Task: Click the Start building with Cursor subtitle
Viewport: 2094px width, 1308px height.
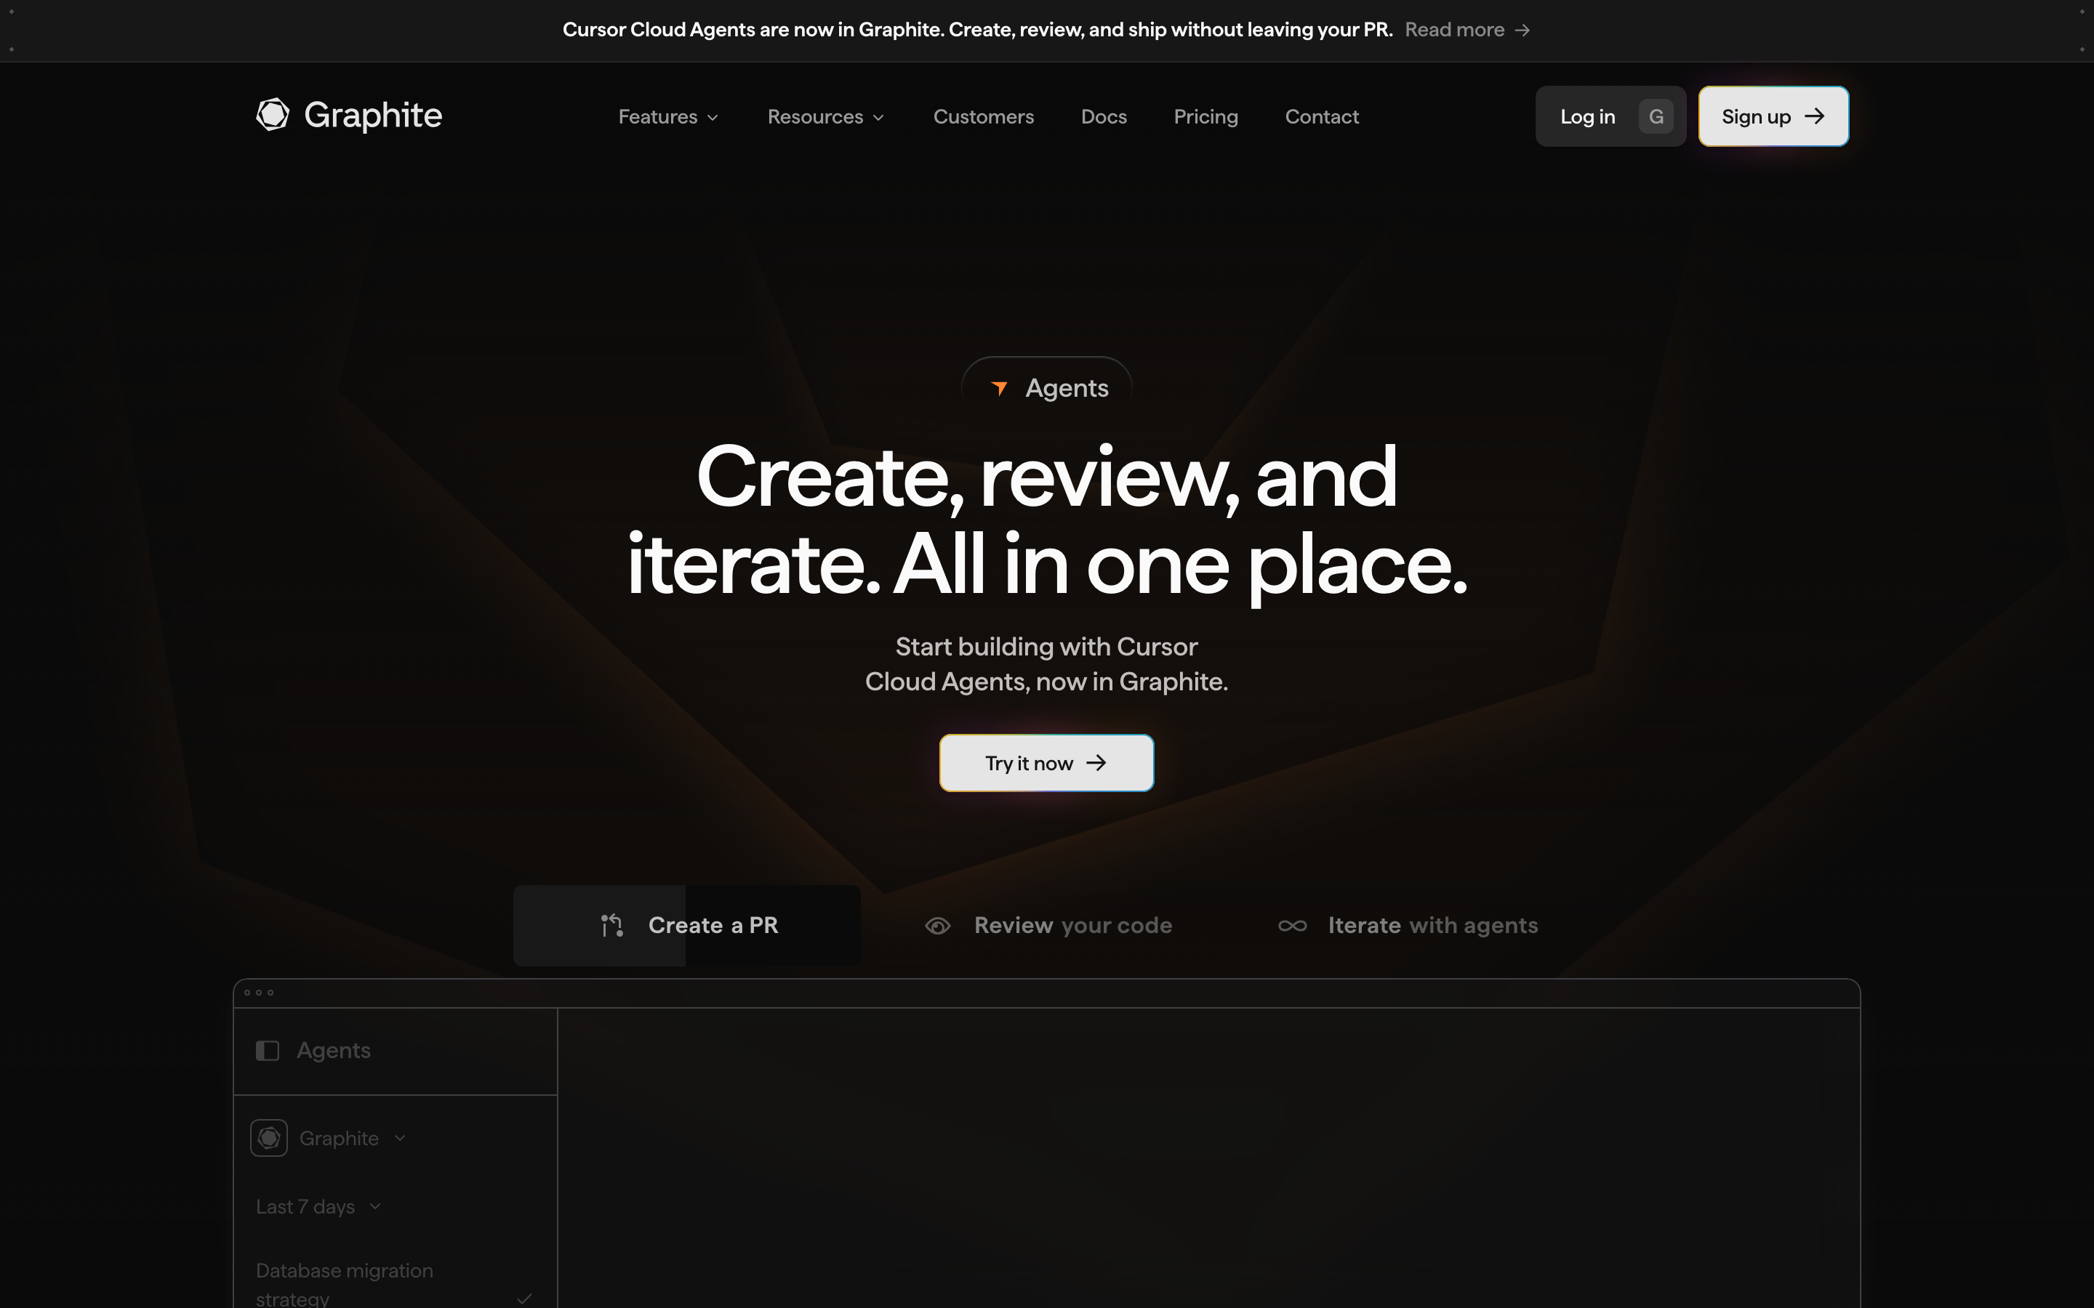Action: pyautogui.click(x=1046, y=664)
